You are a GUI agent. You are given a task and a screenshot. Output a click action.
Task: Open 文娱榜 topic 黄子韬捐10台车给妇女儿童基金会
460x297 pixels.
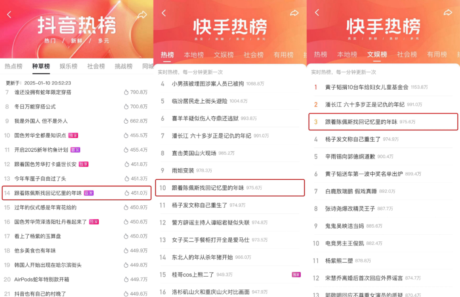click(367, 87)
